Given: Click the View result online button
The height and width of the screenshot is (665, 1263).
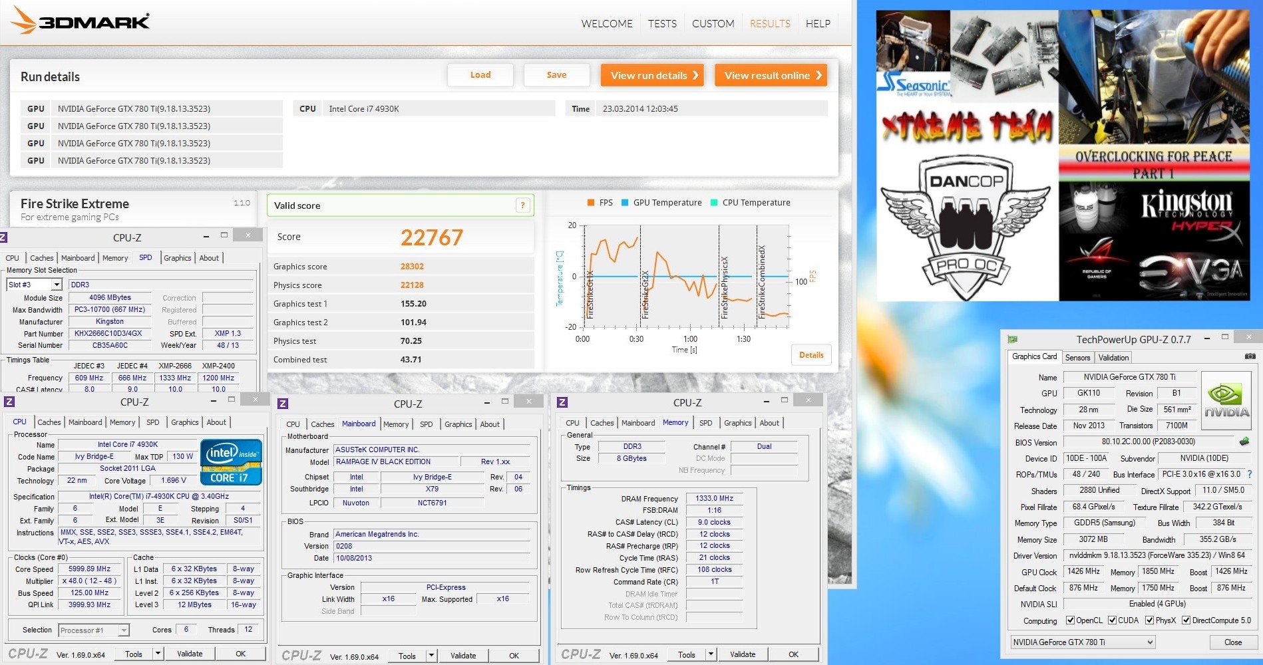Looking at the screenshot, I should pyautogui.click(x=771, y=75).
